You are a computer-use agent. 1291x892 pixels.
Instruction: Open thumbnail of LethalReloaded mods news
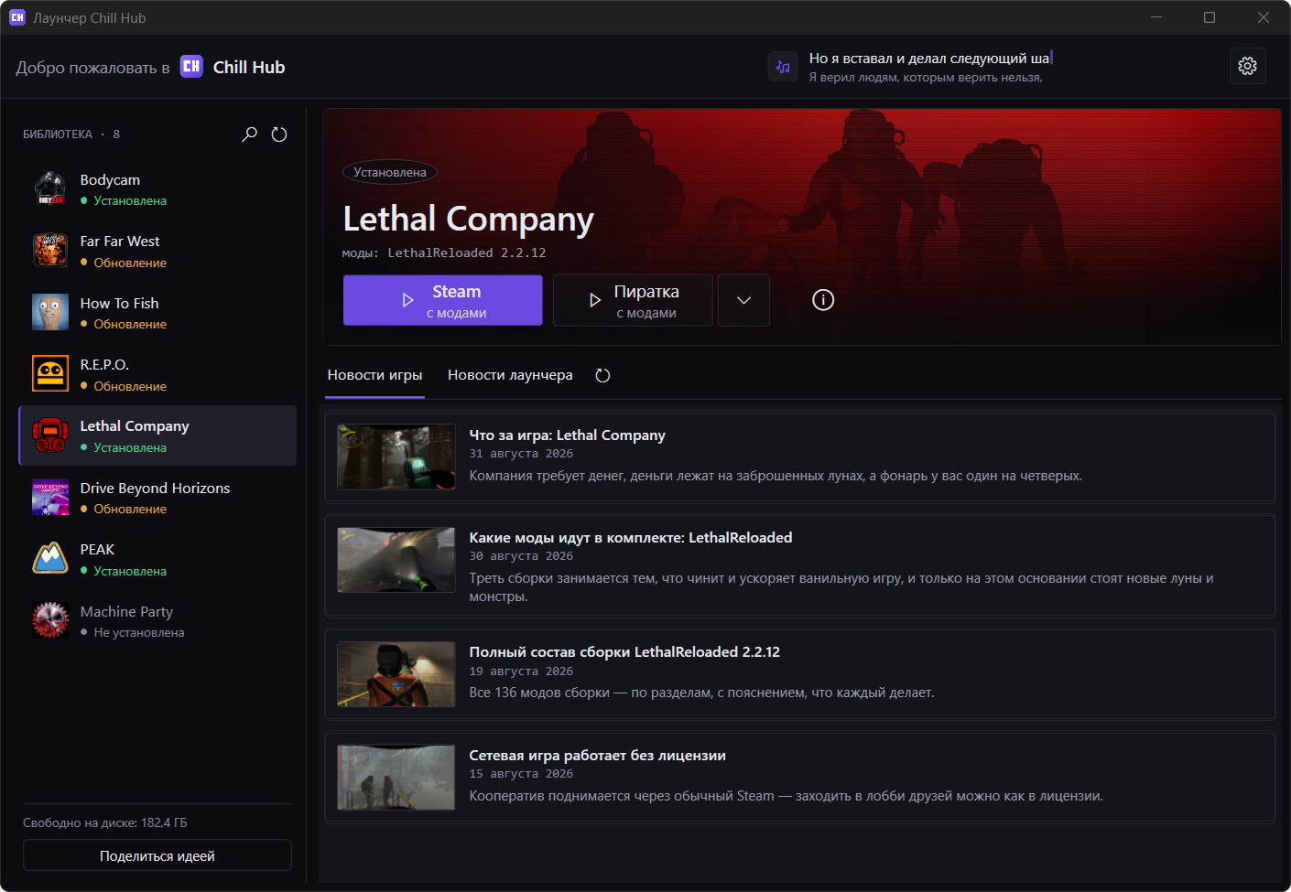(x=396, y=560)
